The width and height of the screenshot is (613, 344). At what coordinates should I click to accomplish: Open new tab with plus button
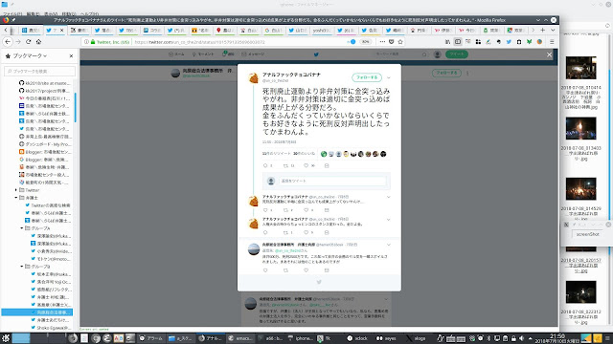543,30
